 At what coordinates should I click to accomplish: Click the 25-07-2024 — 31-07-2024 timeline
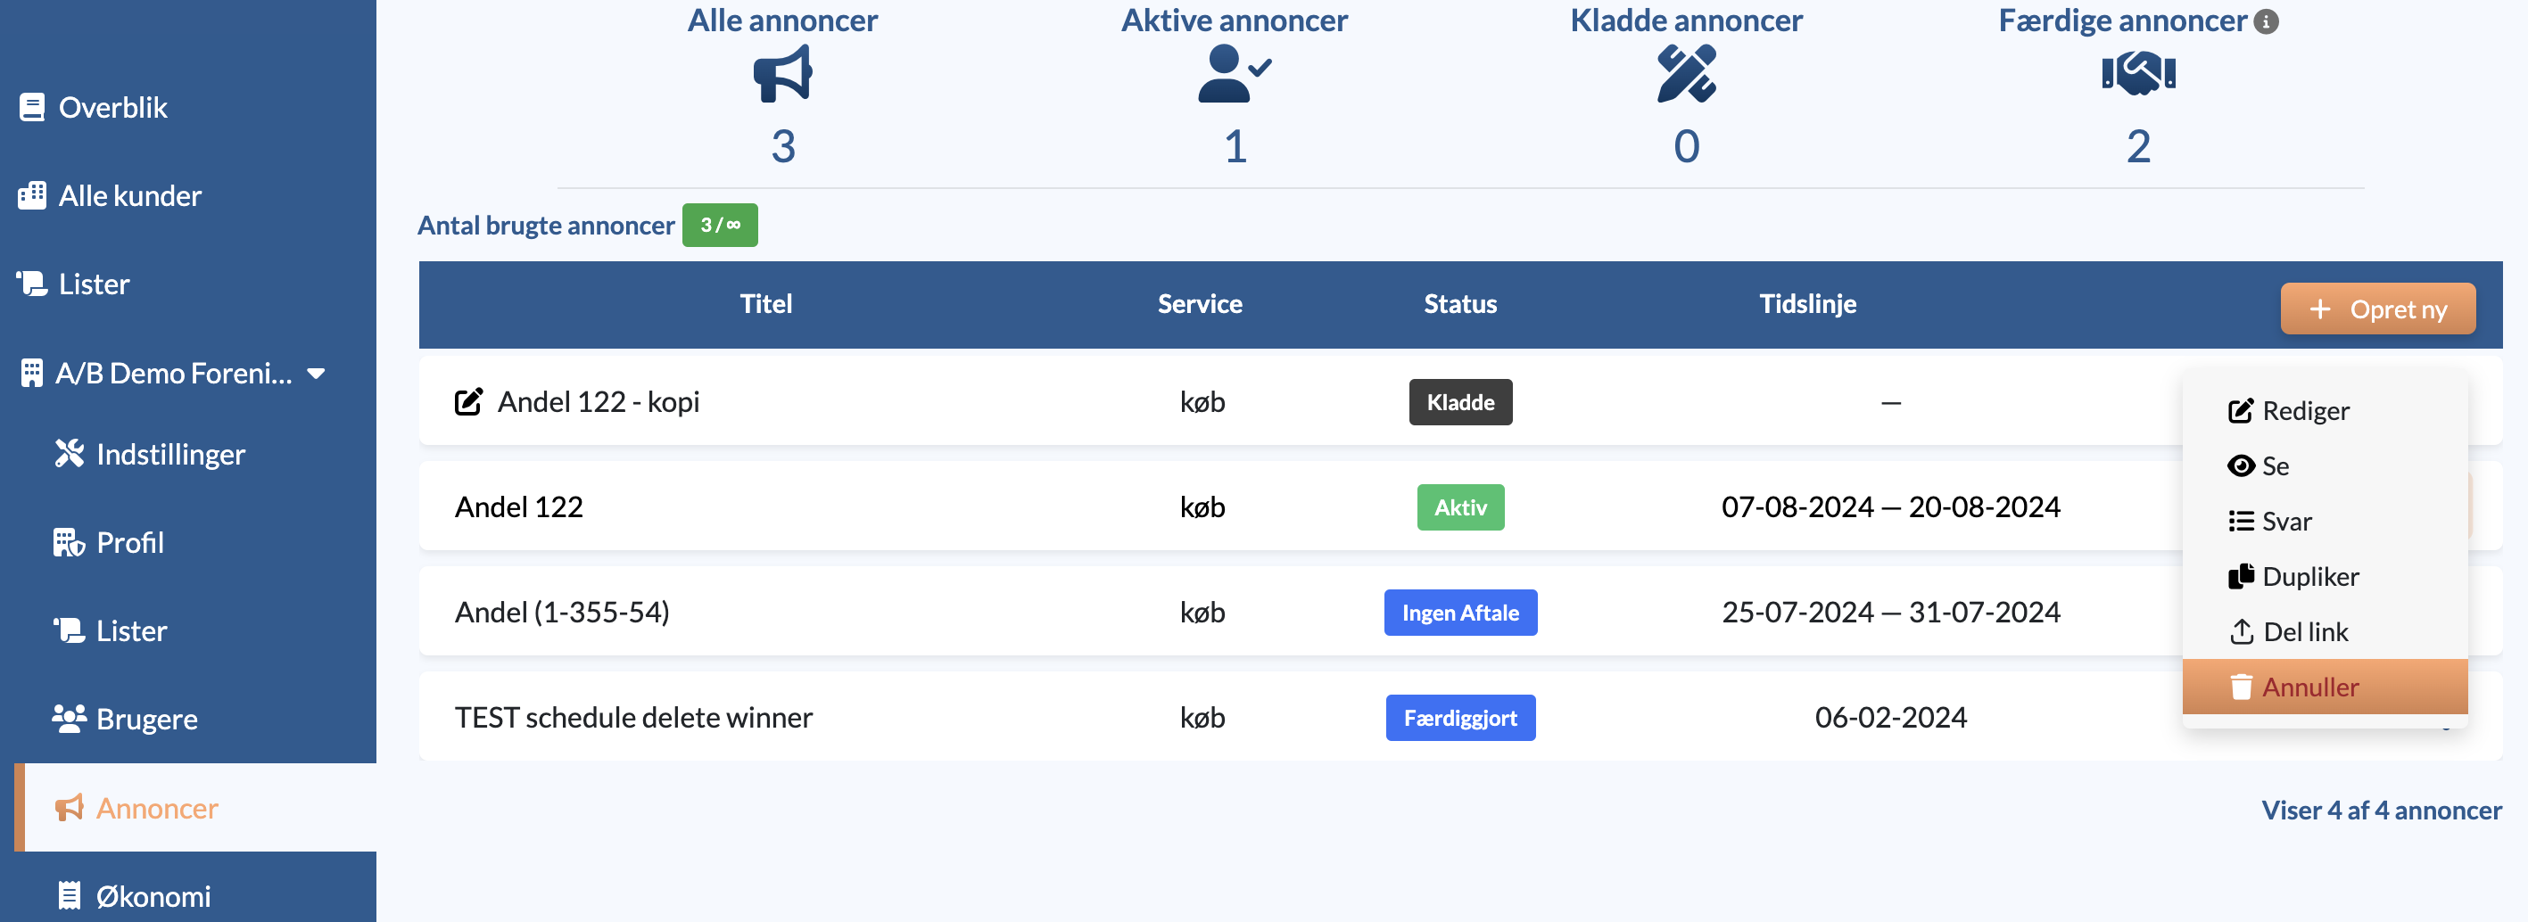tap(1890, 612)
